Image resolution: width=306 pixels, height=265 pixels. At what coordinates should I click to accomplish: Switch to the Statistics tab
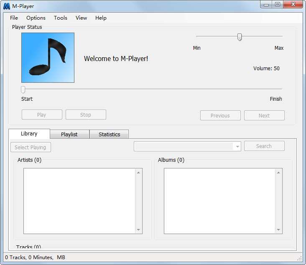click(109, 134)
